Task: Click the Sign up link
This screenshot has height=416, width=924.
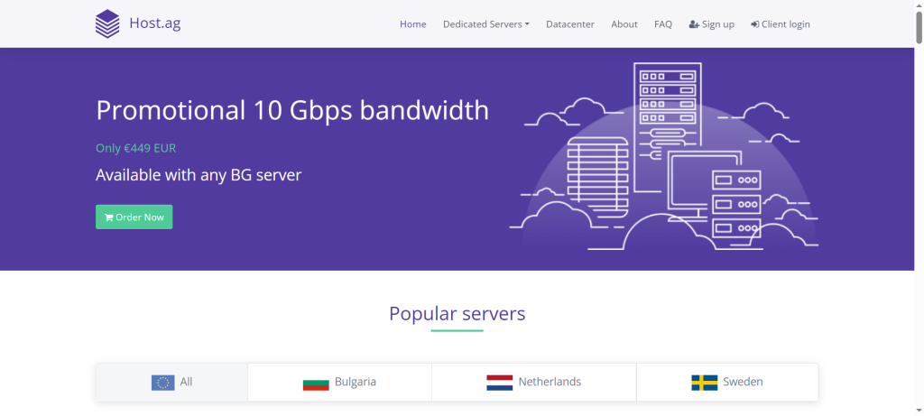Action: click(711, 24)
